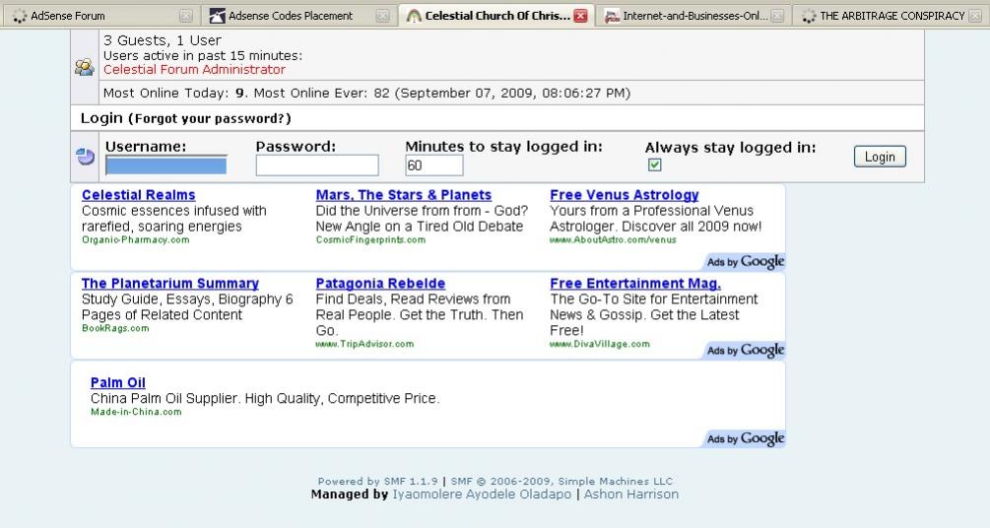Click the Login button
Image resolution: width=990 pixels, height=528 pixels.
coord(880,157)
